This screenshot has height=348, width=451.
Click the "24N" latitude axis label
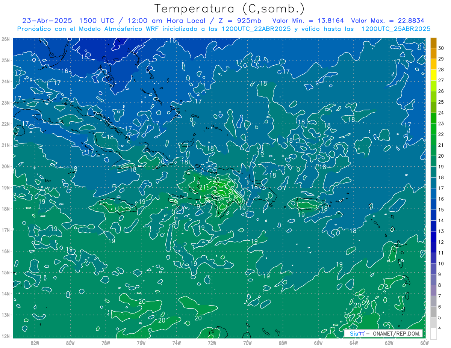coord(5,81)
